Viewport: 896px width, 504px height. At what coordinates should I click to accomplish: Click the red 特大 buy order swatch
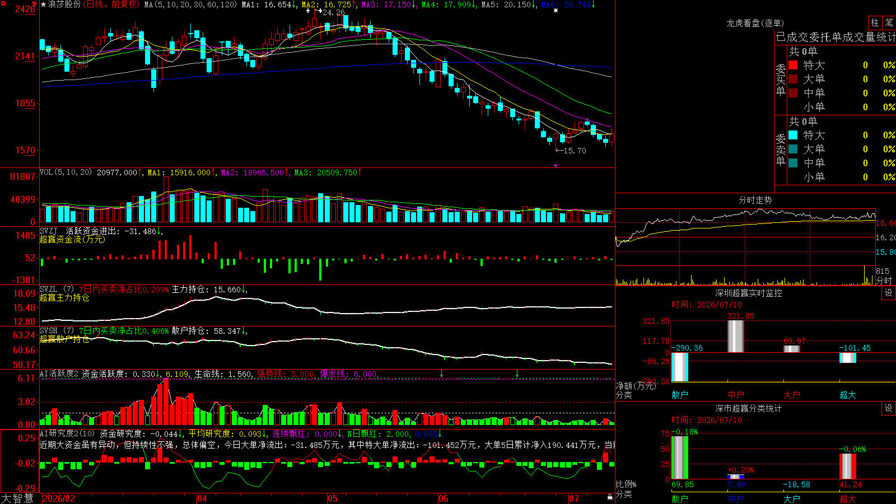coord(793,65)
